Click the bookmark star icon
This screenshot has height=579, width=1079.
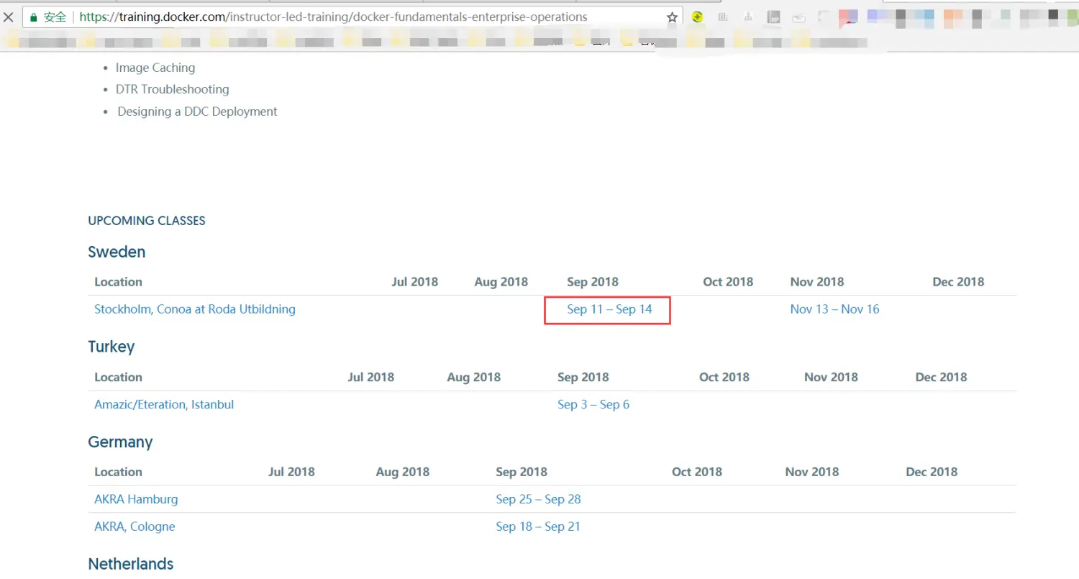pos(672,17)
